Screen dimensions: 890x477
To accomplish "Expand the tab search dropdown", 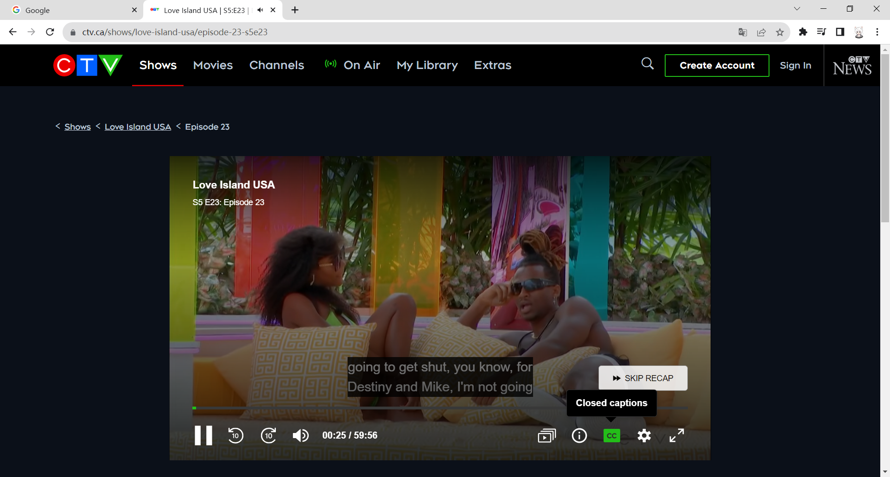I will pyautogui.click(x=797, y=9).
